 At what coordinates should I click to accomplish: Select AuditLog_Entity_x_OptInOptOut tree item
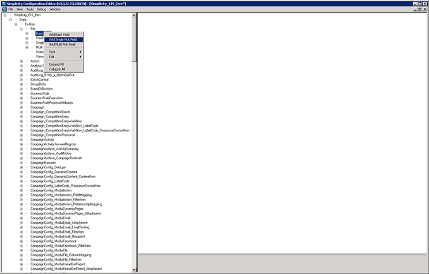(x=52, y=75)
